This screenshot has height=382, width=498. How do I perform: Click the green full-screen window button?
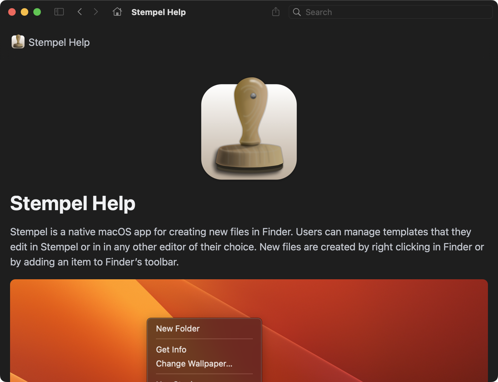click(x=37, y=12)
